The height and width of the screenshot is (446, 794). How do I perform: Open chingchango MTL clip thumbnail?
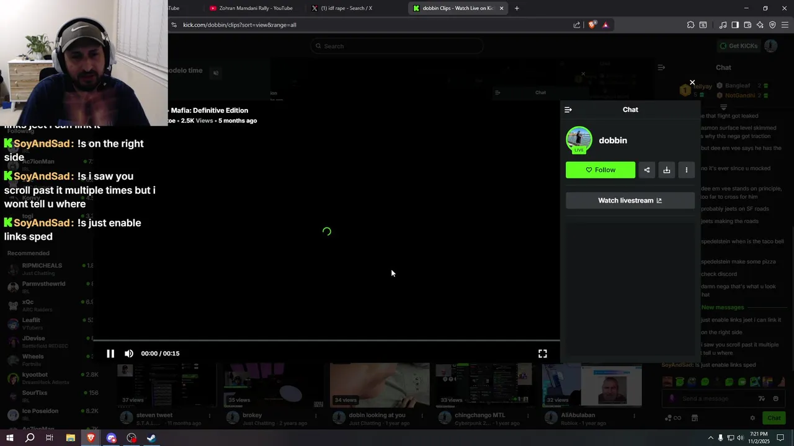click(486, 385)
